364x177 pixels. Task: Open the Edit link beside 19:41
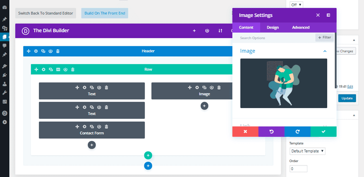click(x=350, y=86)
